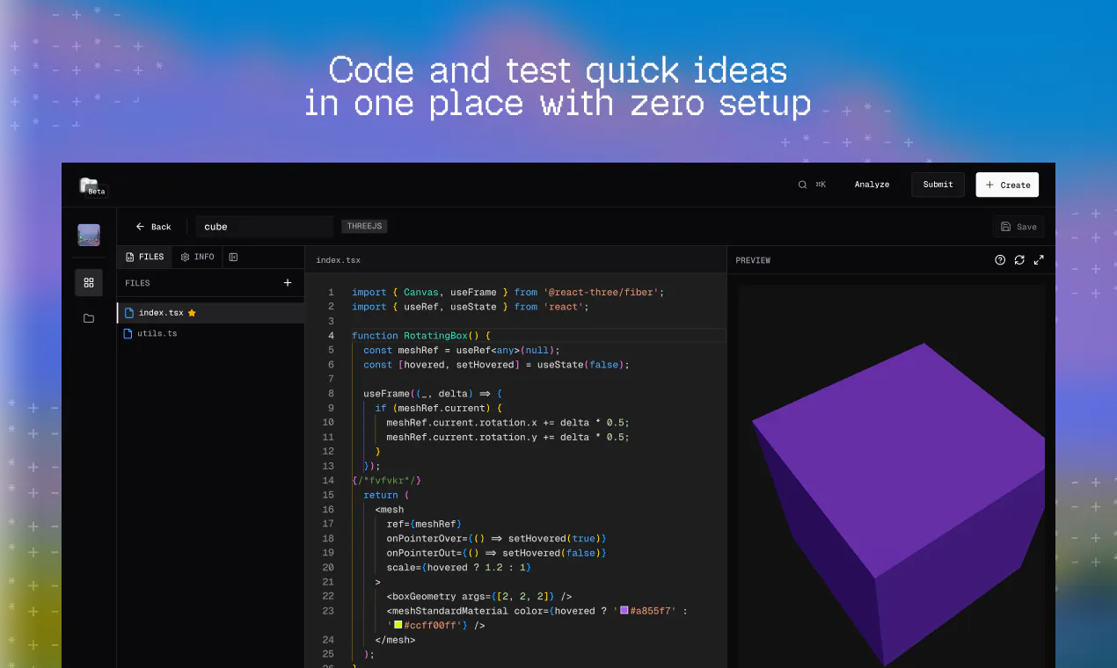Select the index.tsx editor tab

(x=339, y=260)
